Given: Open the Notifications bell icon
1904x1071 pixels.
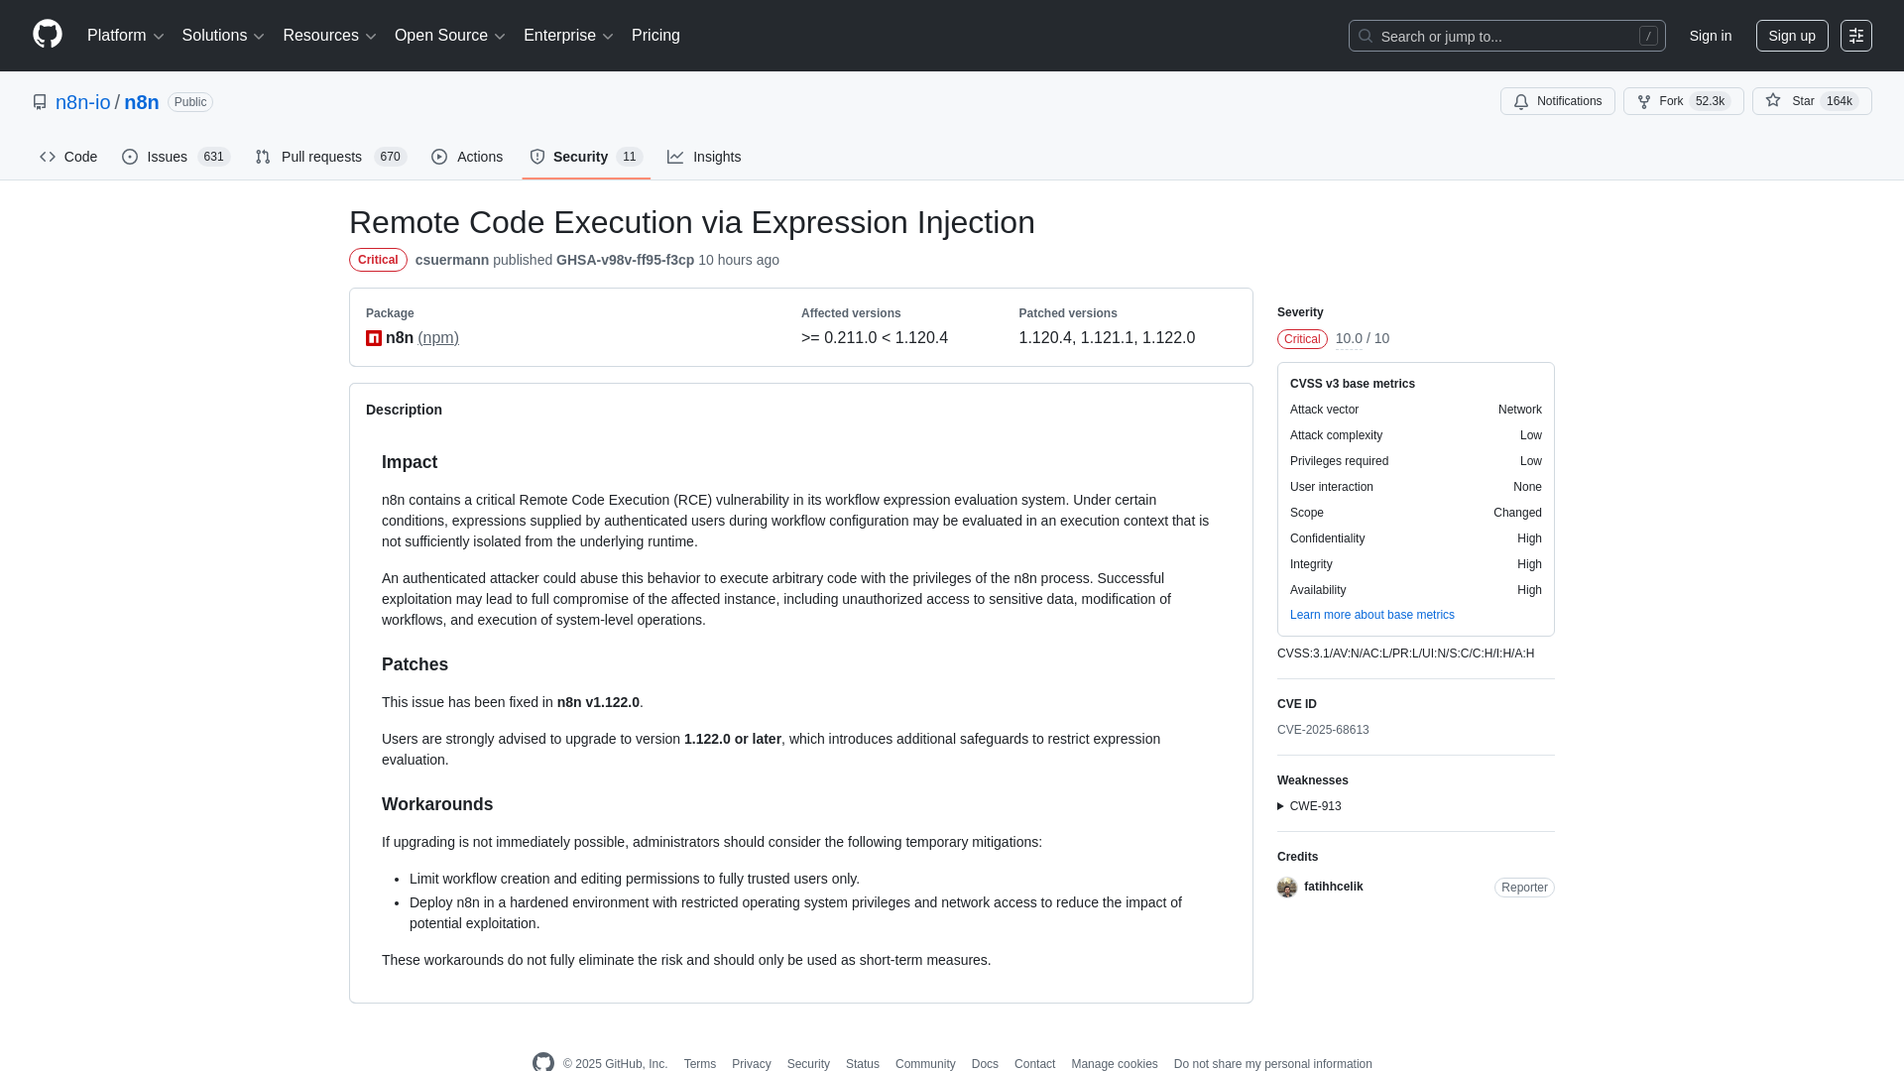Looking at the screenshot, I should pyautogui.click(x=1521, y=101).
